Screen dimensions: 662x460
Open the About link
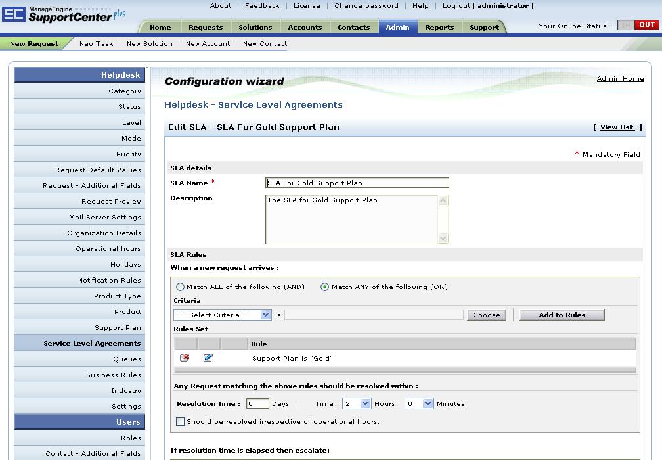[221, 5]
